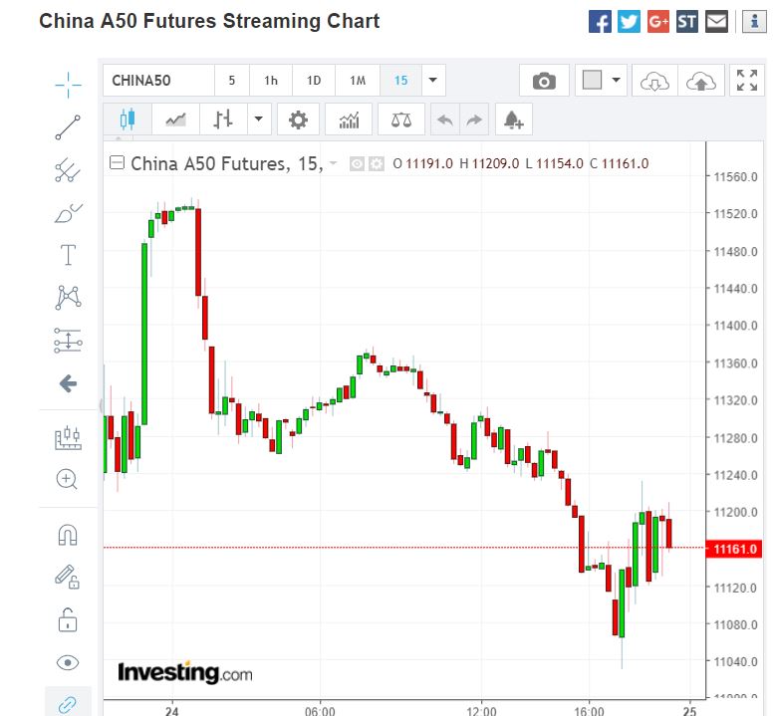Screen dimensions: 774x716
Task: Open the bar style dropdown arrow
Action: [259, 120]
